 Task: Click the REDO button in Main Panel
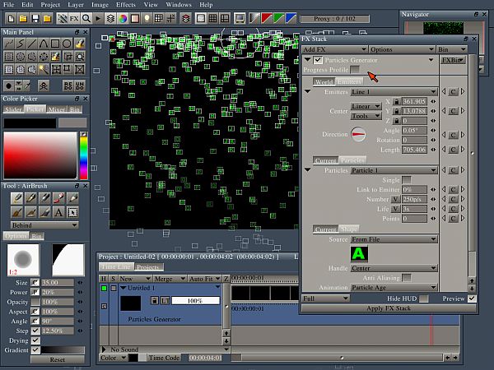pos(68,86)
